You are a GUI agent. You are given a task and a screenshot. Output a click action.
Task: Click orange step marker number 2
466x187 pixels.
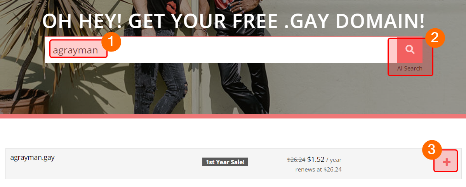pos(435,38)
